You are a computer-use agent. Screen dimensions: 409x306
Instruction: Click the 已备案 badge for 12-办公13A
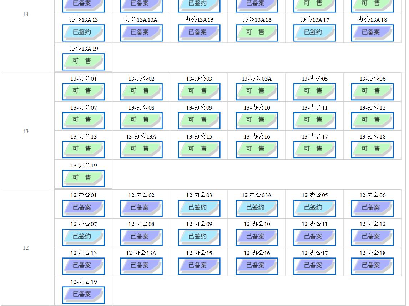click(x=141, y=265)
